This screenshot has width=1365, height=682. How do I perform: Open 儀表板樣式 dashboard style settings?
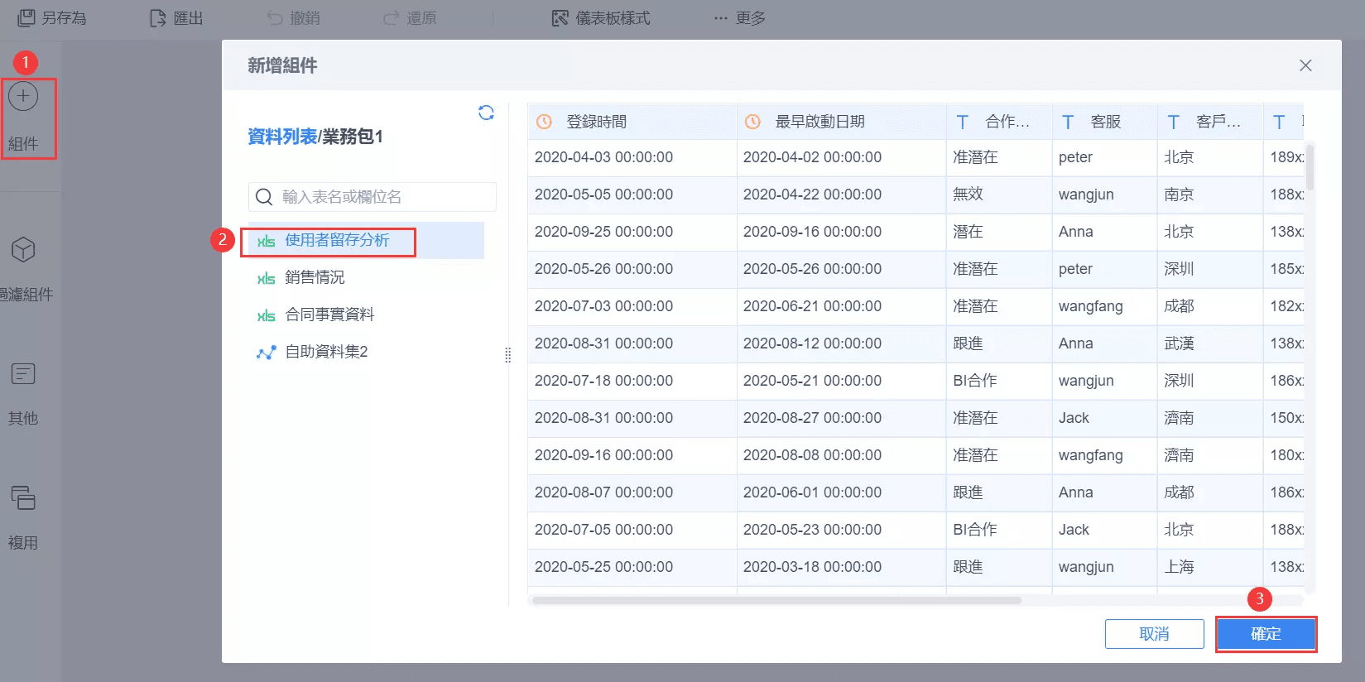[601, 17]
